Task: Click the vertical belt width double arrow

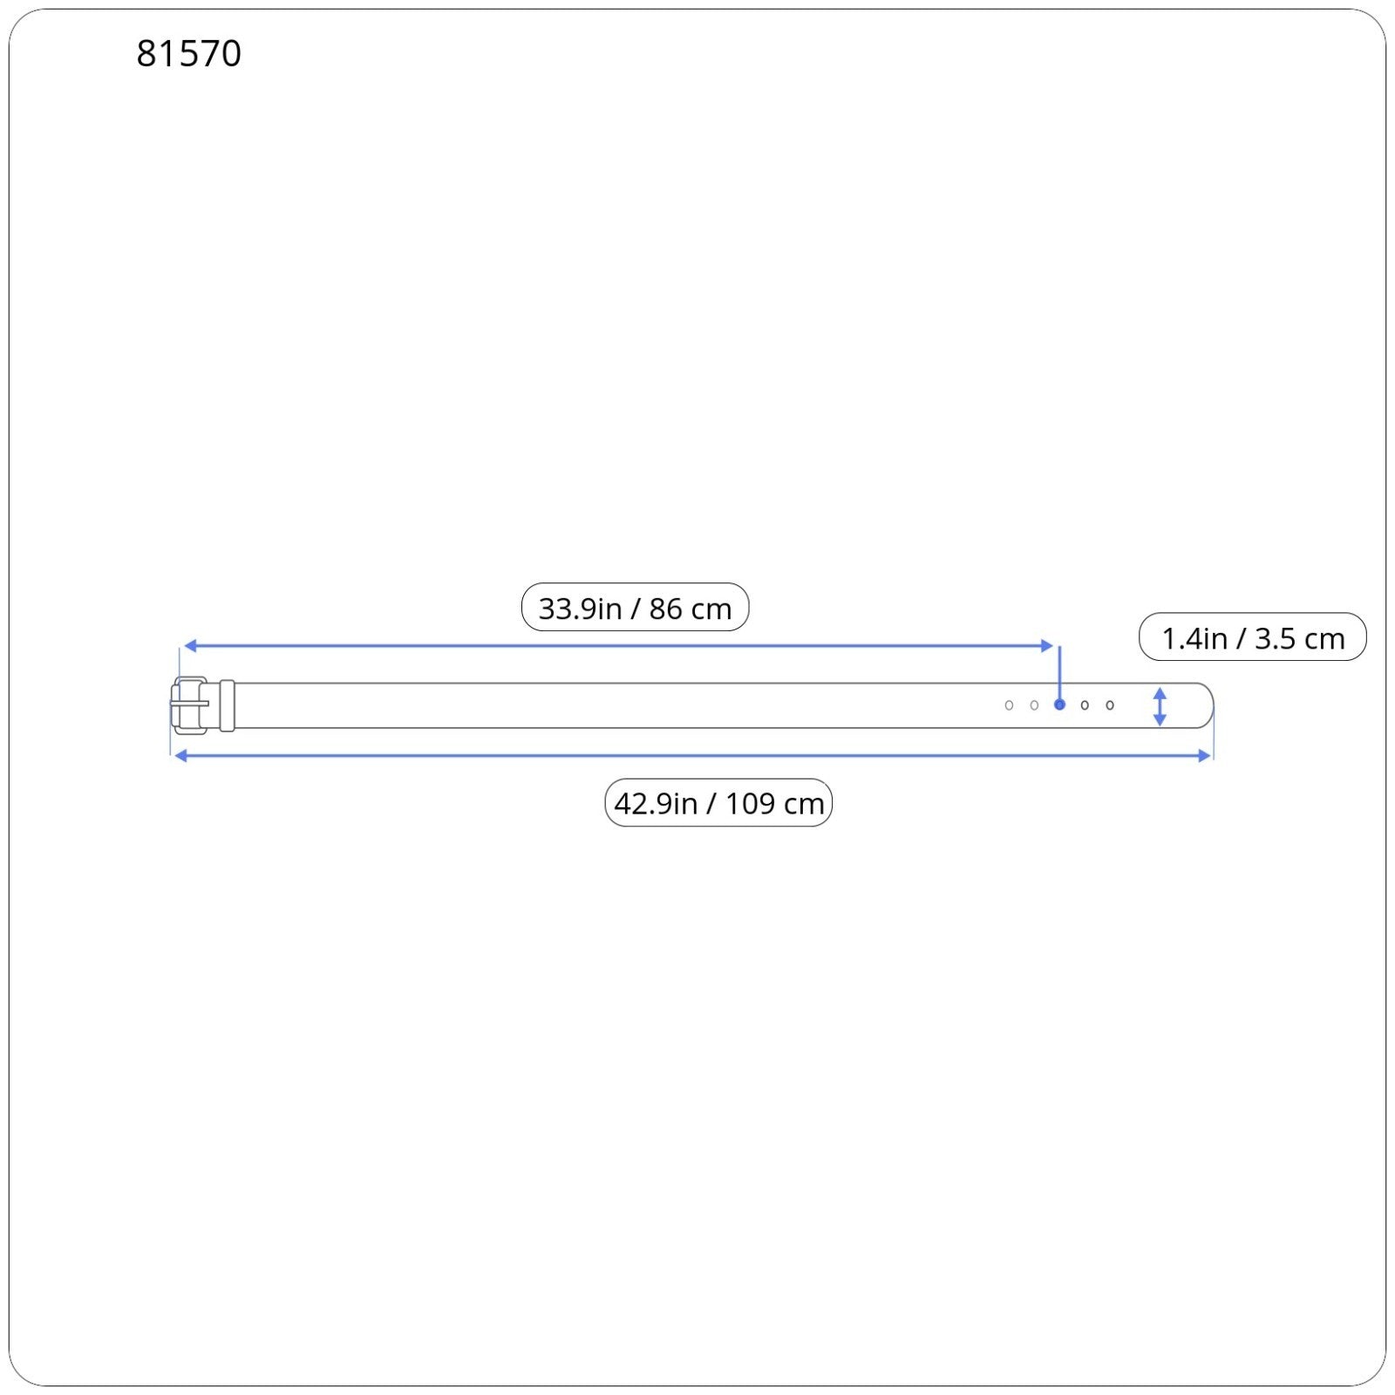Action: [x=1160, y=706]
